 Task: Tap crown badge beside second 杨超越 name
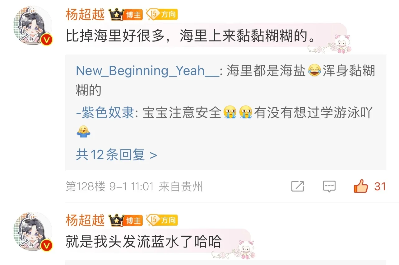[x=116, y=220]
